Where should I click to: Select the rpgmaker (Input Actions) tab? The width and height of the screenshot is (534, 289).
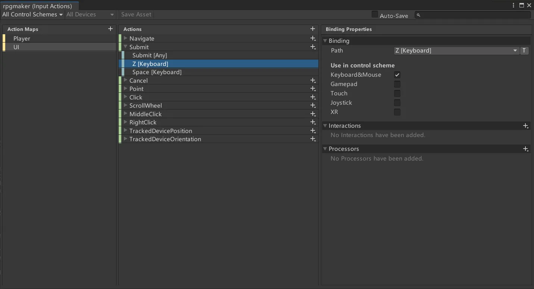click(x=38, y=6)
